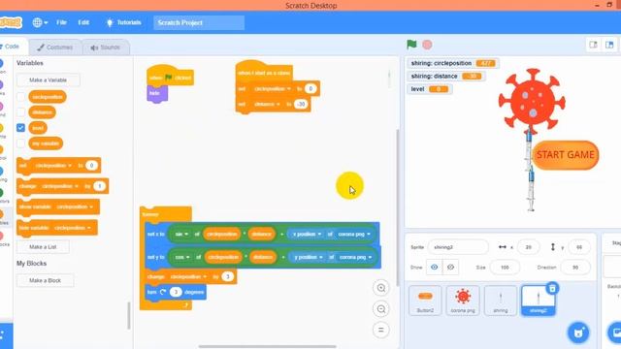Viewport: 621px width, 349px height.
Task: Select the shiring sprite thumbnail
Action: pyautogui.click(x=501, y=301)
